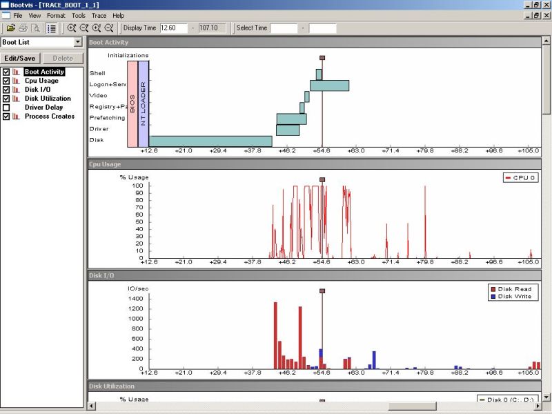Click the second zoom-out magnifier icon
Screen dimensions: 552x414
tap(109, 28)
